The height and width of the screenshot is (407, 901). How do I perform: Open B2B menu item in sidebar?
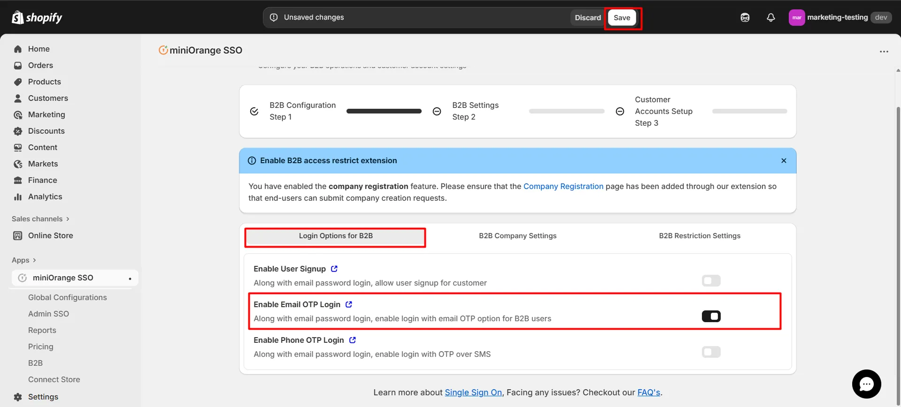pos(35,363)
